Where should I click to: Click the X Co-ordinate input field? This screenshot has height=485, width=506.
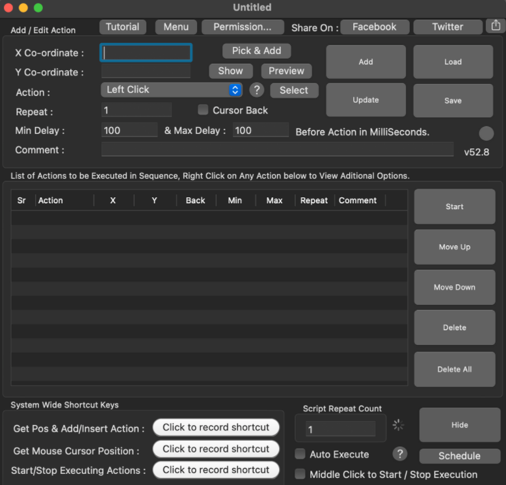point(146,53)
